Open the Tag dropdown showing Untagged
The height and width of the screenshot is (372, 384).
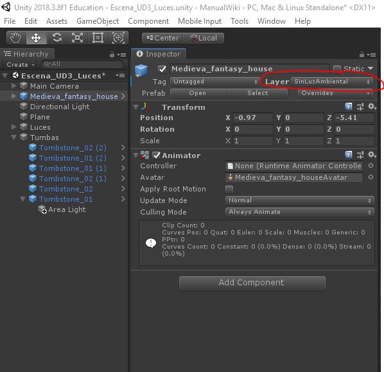(x=214, y=82)
